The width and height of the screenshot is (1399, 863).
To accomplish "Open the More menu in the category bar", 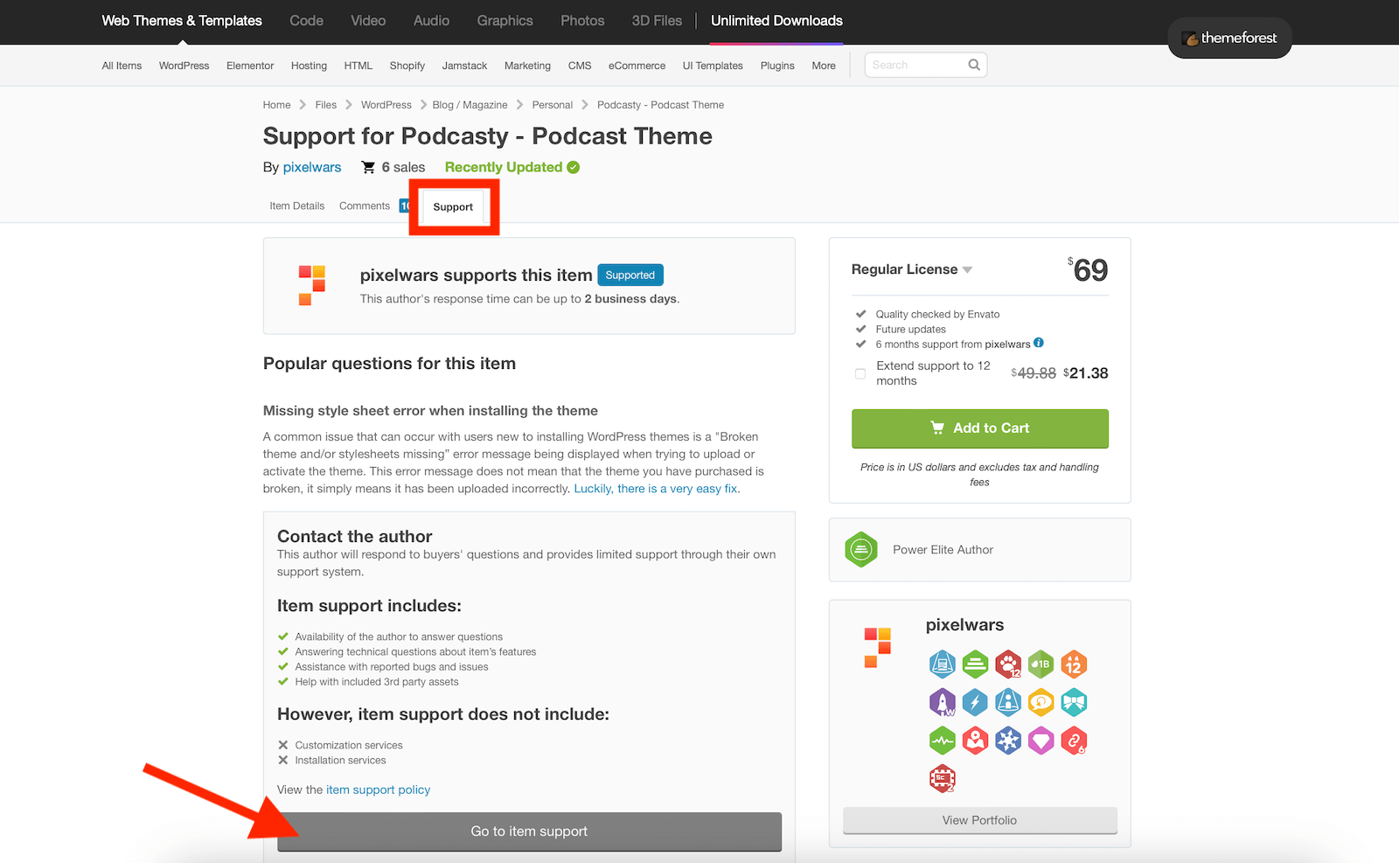I will 824,66.
